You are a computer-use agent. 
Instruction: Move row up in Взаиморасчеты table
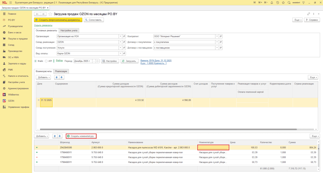tap(57, 77)
